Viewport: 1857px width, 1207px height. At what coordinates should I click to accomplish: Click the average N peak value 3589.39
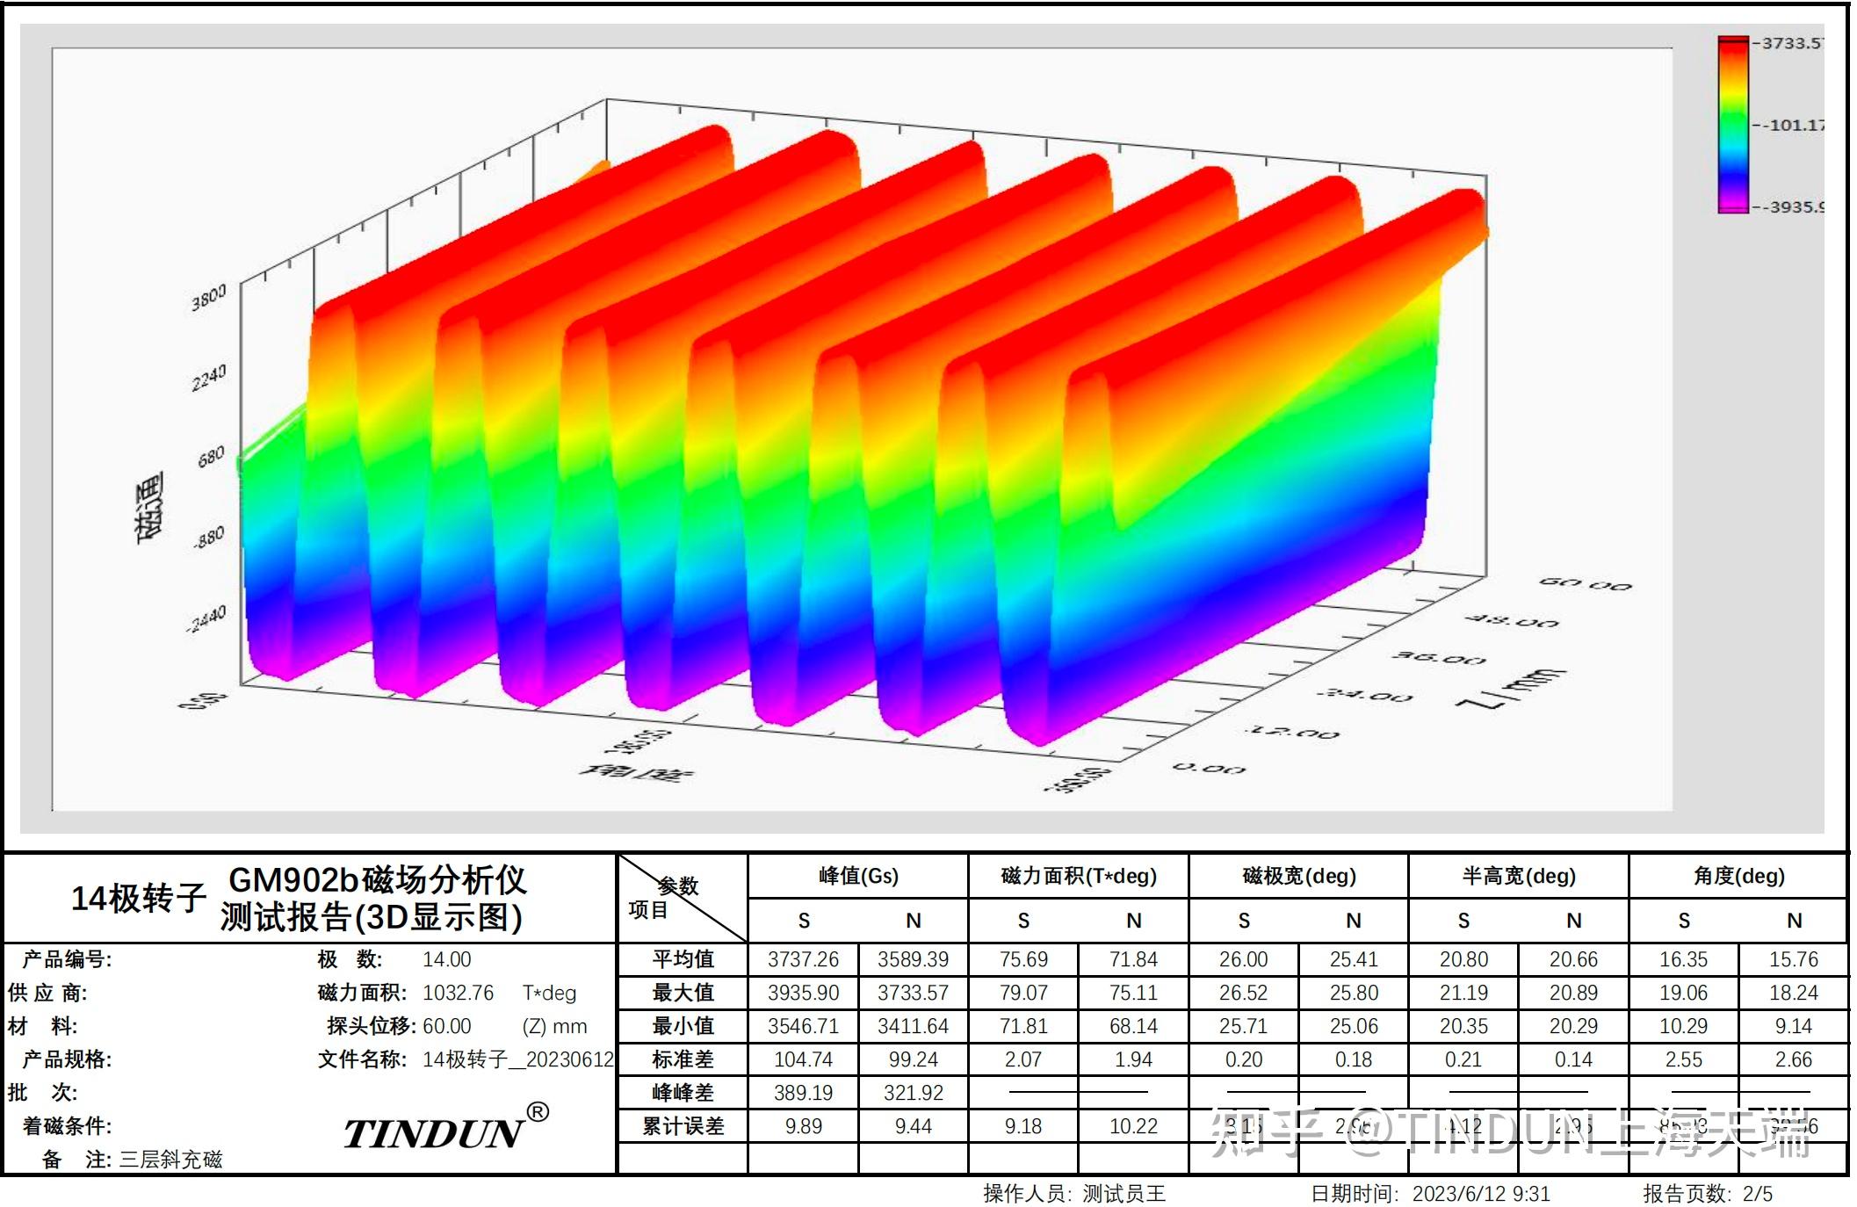point(914,959)
